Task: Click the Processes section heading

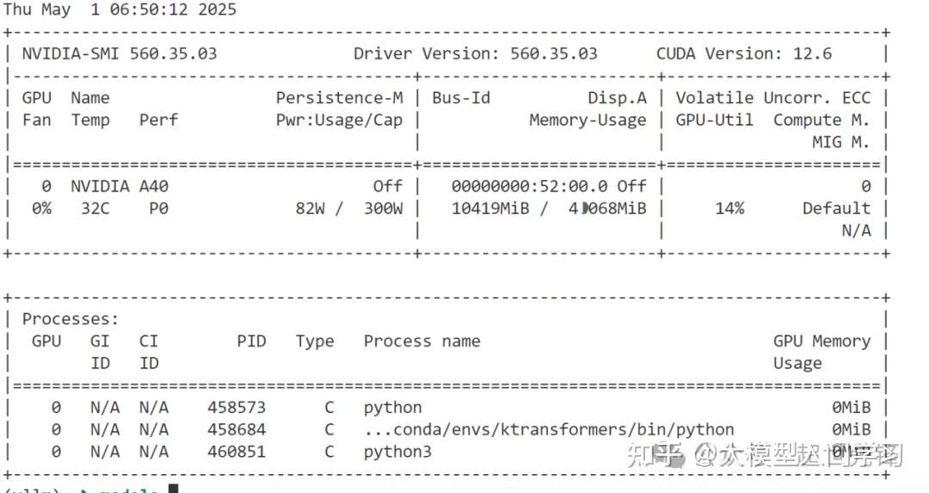Action: (x=71, y=319)
